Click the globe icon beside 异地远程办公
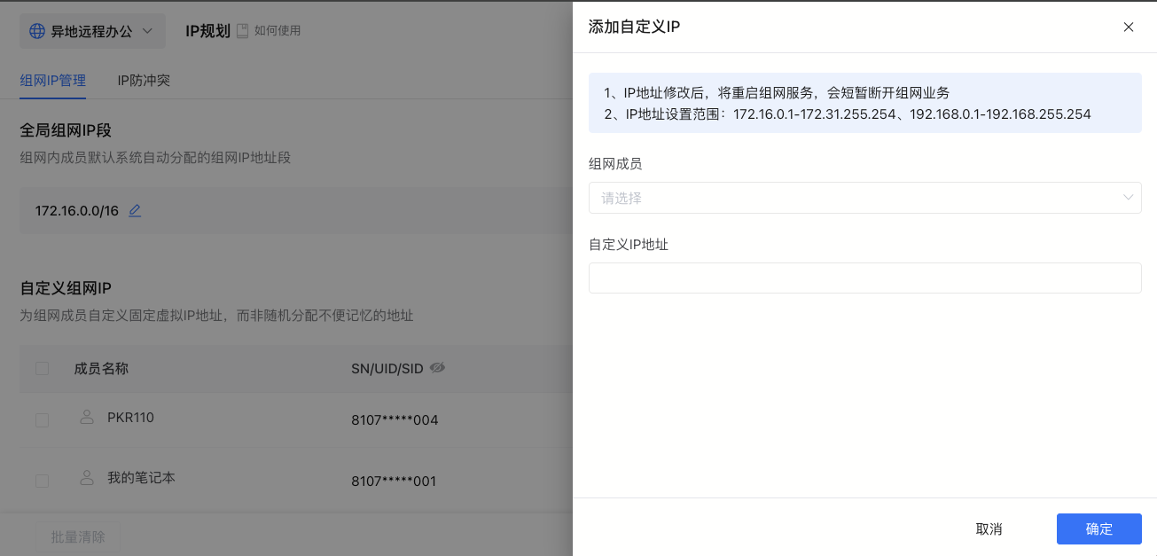 37,31
